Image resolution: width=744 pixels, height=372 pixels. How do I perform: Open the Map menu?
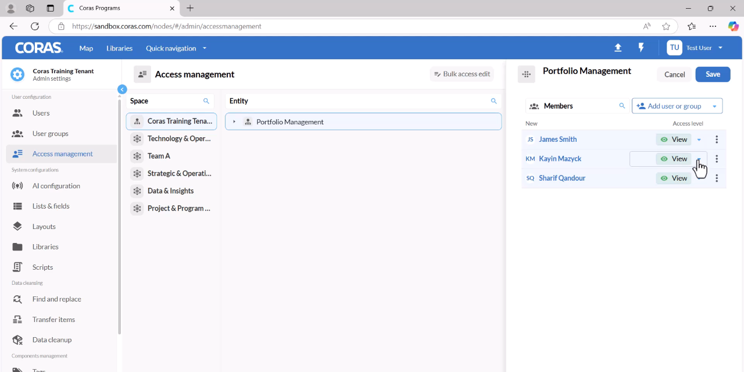pyautogui.click(x=86, y=48)
